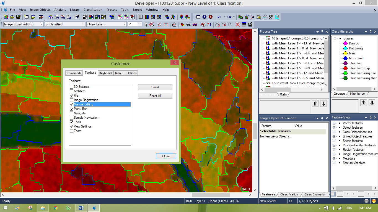Screen dimensions: 378x212
Task: Check the Sample Navigation toolbar checkbox
Action: tap(72, 118)
